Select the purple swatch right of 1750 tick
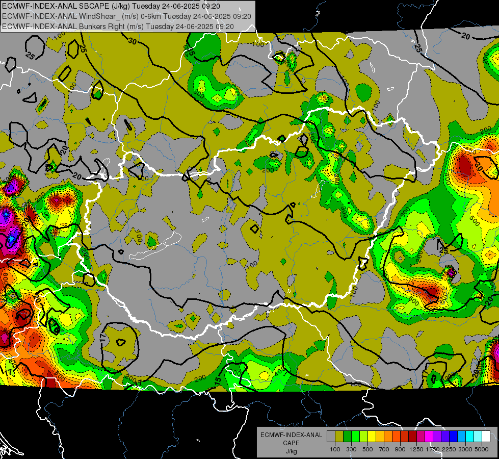Screen dimensions: 499x459 (x=437, y=437)
